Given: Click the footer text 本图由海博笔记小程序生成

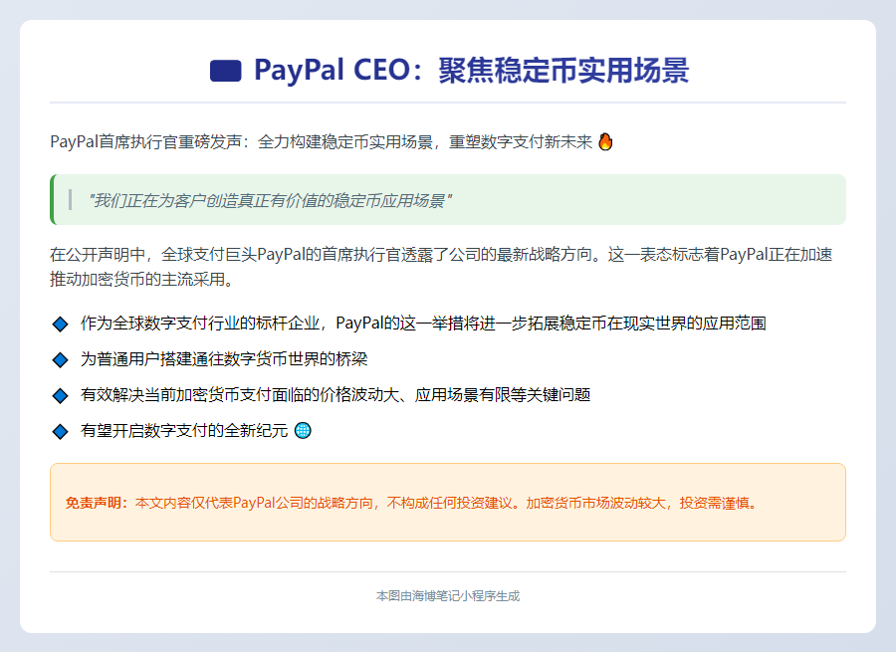Looking at the screenshot, I should point(448,596).
